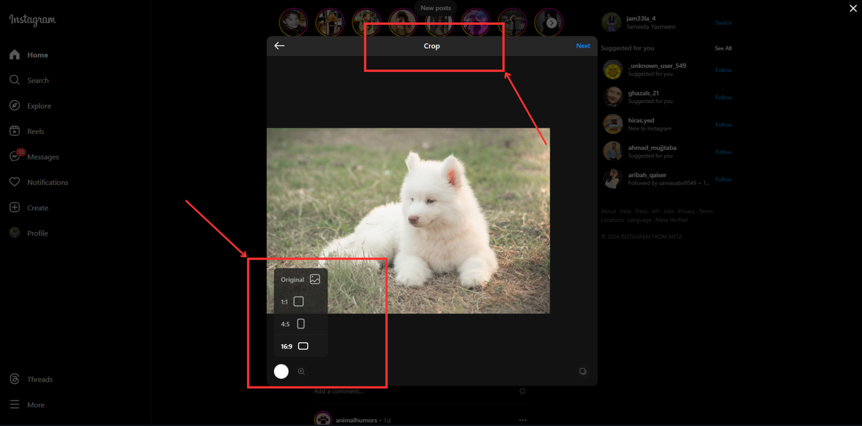
Task: Click the back arrow in Crop dialog
Action: click(x=279, y=46)
